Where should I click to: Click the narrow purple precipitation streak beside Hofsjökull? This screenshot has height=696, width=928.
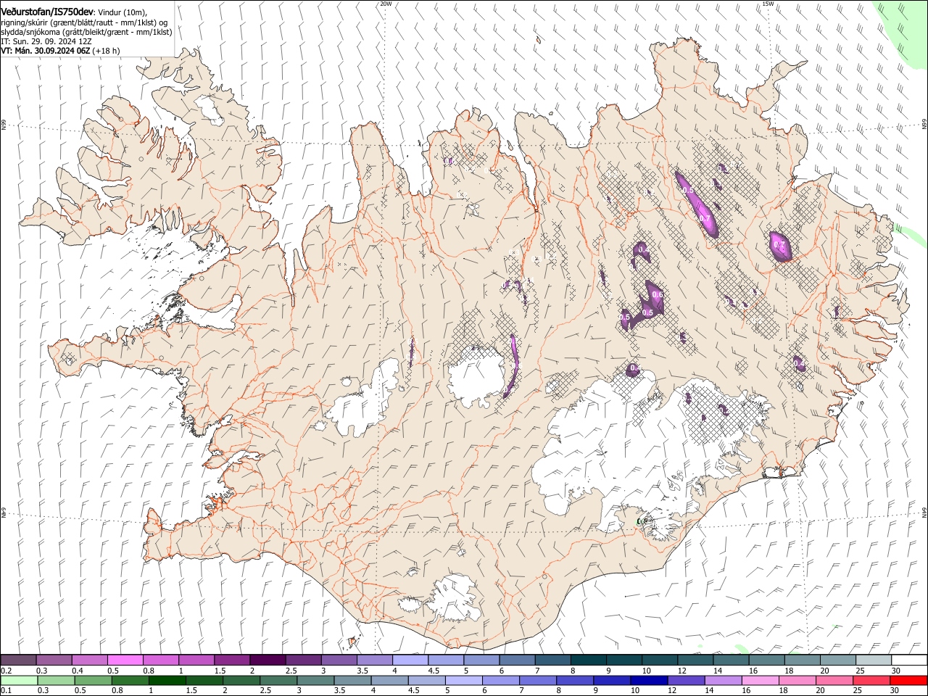click(x=512, y=366)
